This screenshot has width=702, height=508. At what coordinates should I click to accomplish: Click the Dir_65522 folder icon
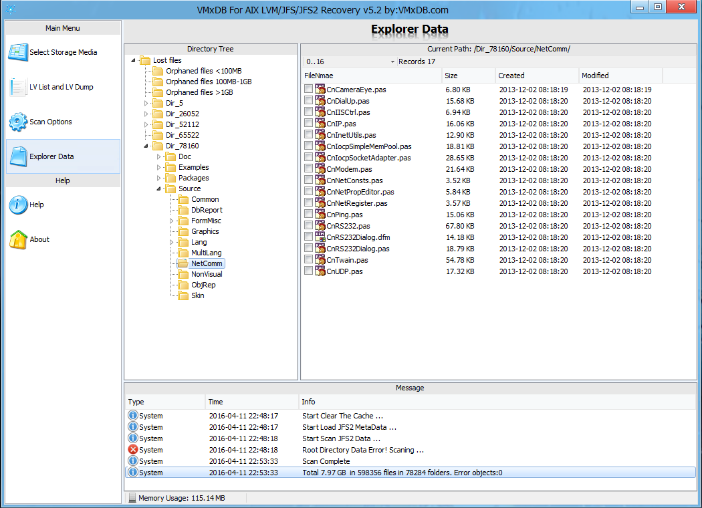(x=158, y=135)
